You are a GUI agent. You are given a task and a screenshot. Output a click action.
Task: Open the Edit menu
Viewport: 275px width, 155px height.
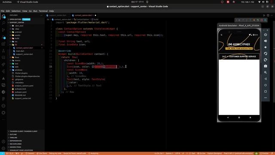[x=8, y=11]
